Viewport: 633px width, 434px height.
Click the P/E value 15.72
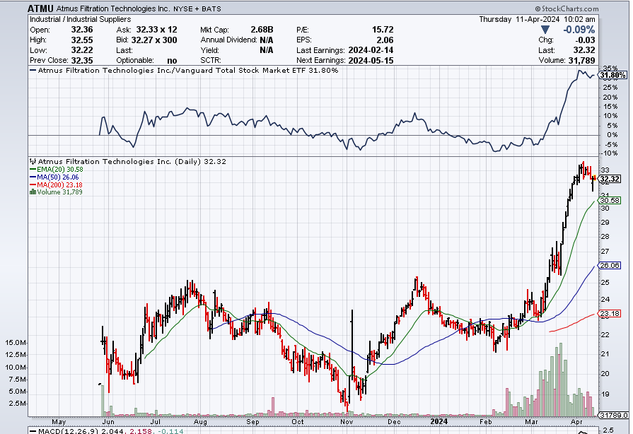point(383,30)
